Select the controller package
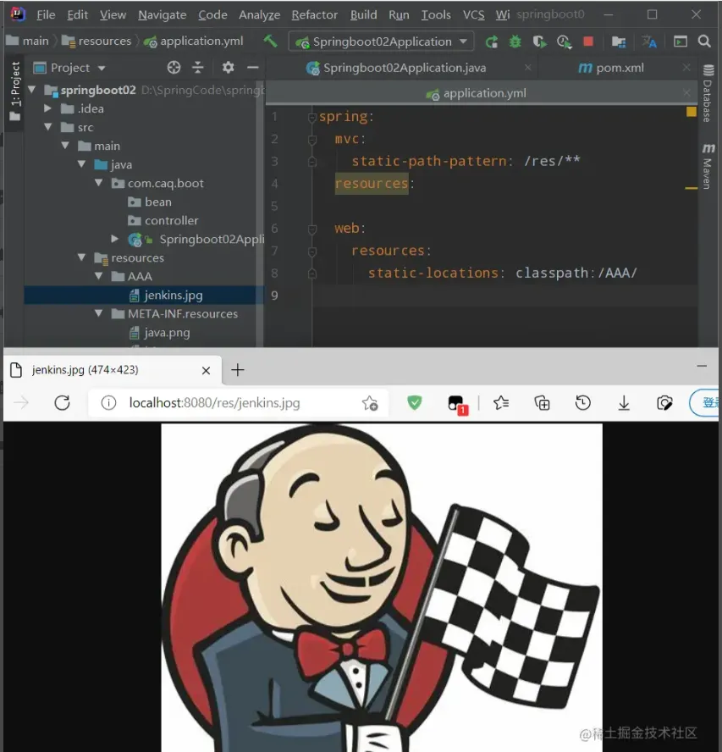722x752 pixels. click(163, 221)
